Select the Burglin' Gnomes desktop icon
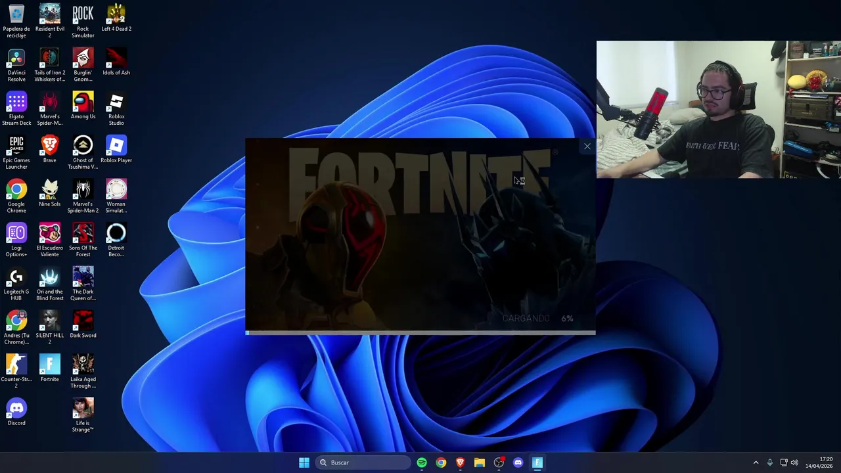 coord(83,64)
